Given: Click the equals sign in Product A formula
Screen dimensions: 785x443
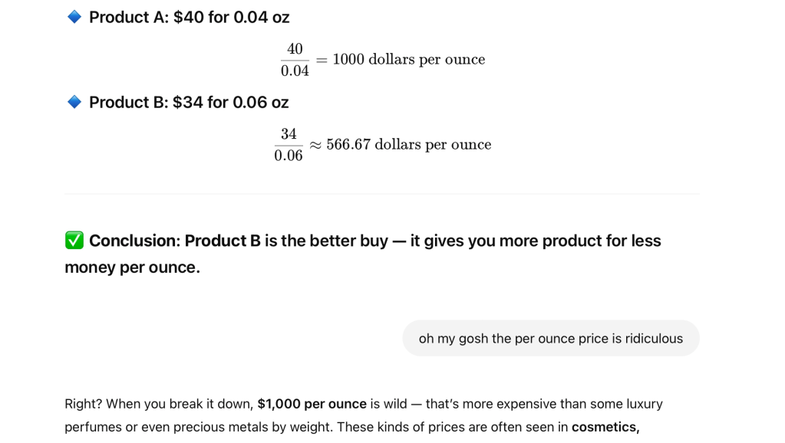Looking at the screenshot, I should coord(322,60).
